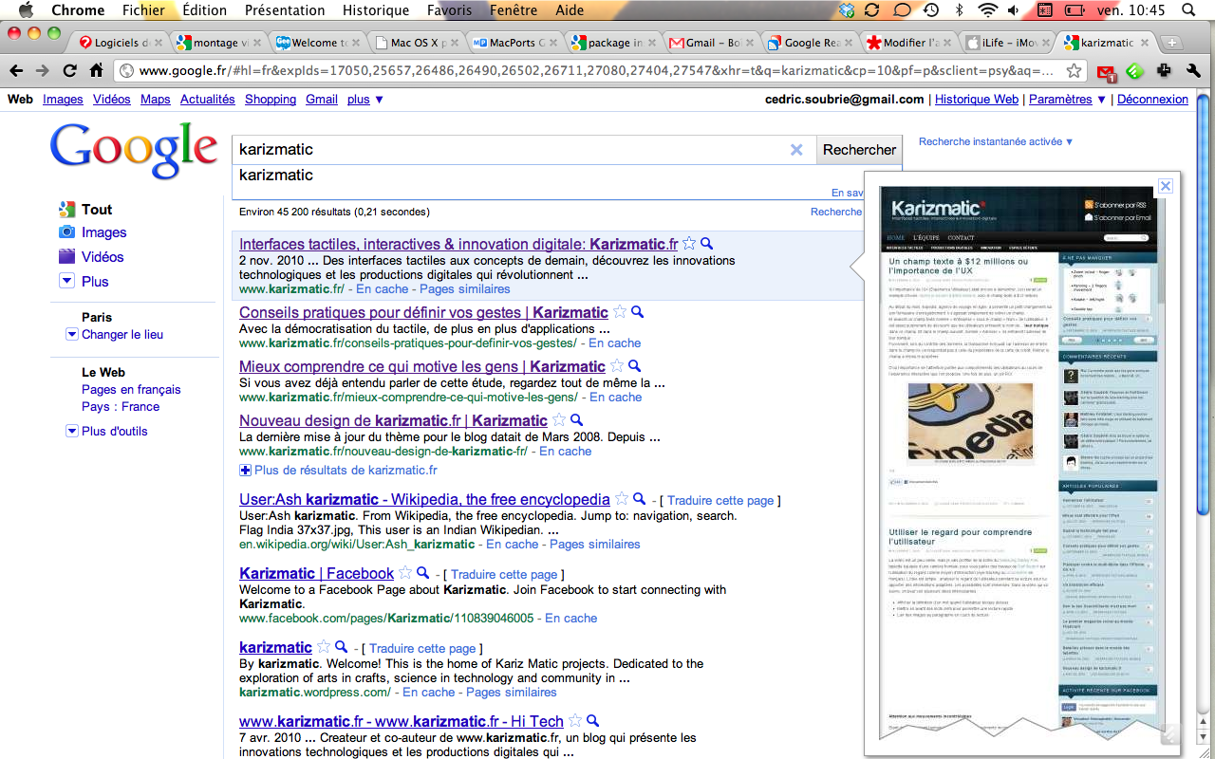Star the 'Interfaces tactiles' result

pyautogui.click(x=689, y=244)
